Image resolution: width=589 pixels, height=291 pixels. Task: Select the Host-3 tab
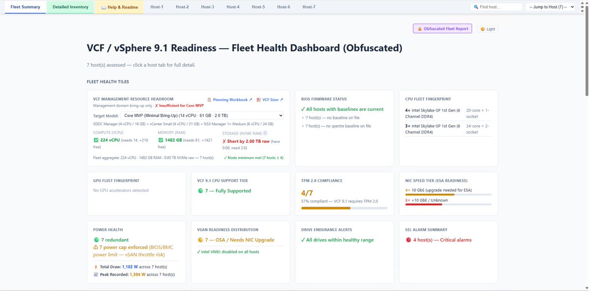point(208,7)
